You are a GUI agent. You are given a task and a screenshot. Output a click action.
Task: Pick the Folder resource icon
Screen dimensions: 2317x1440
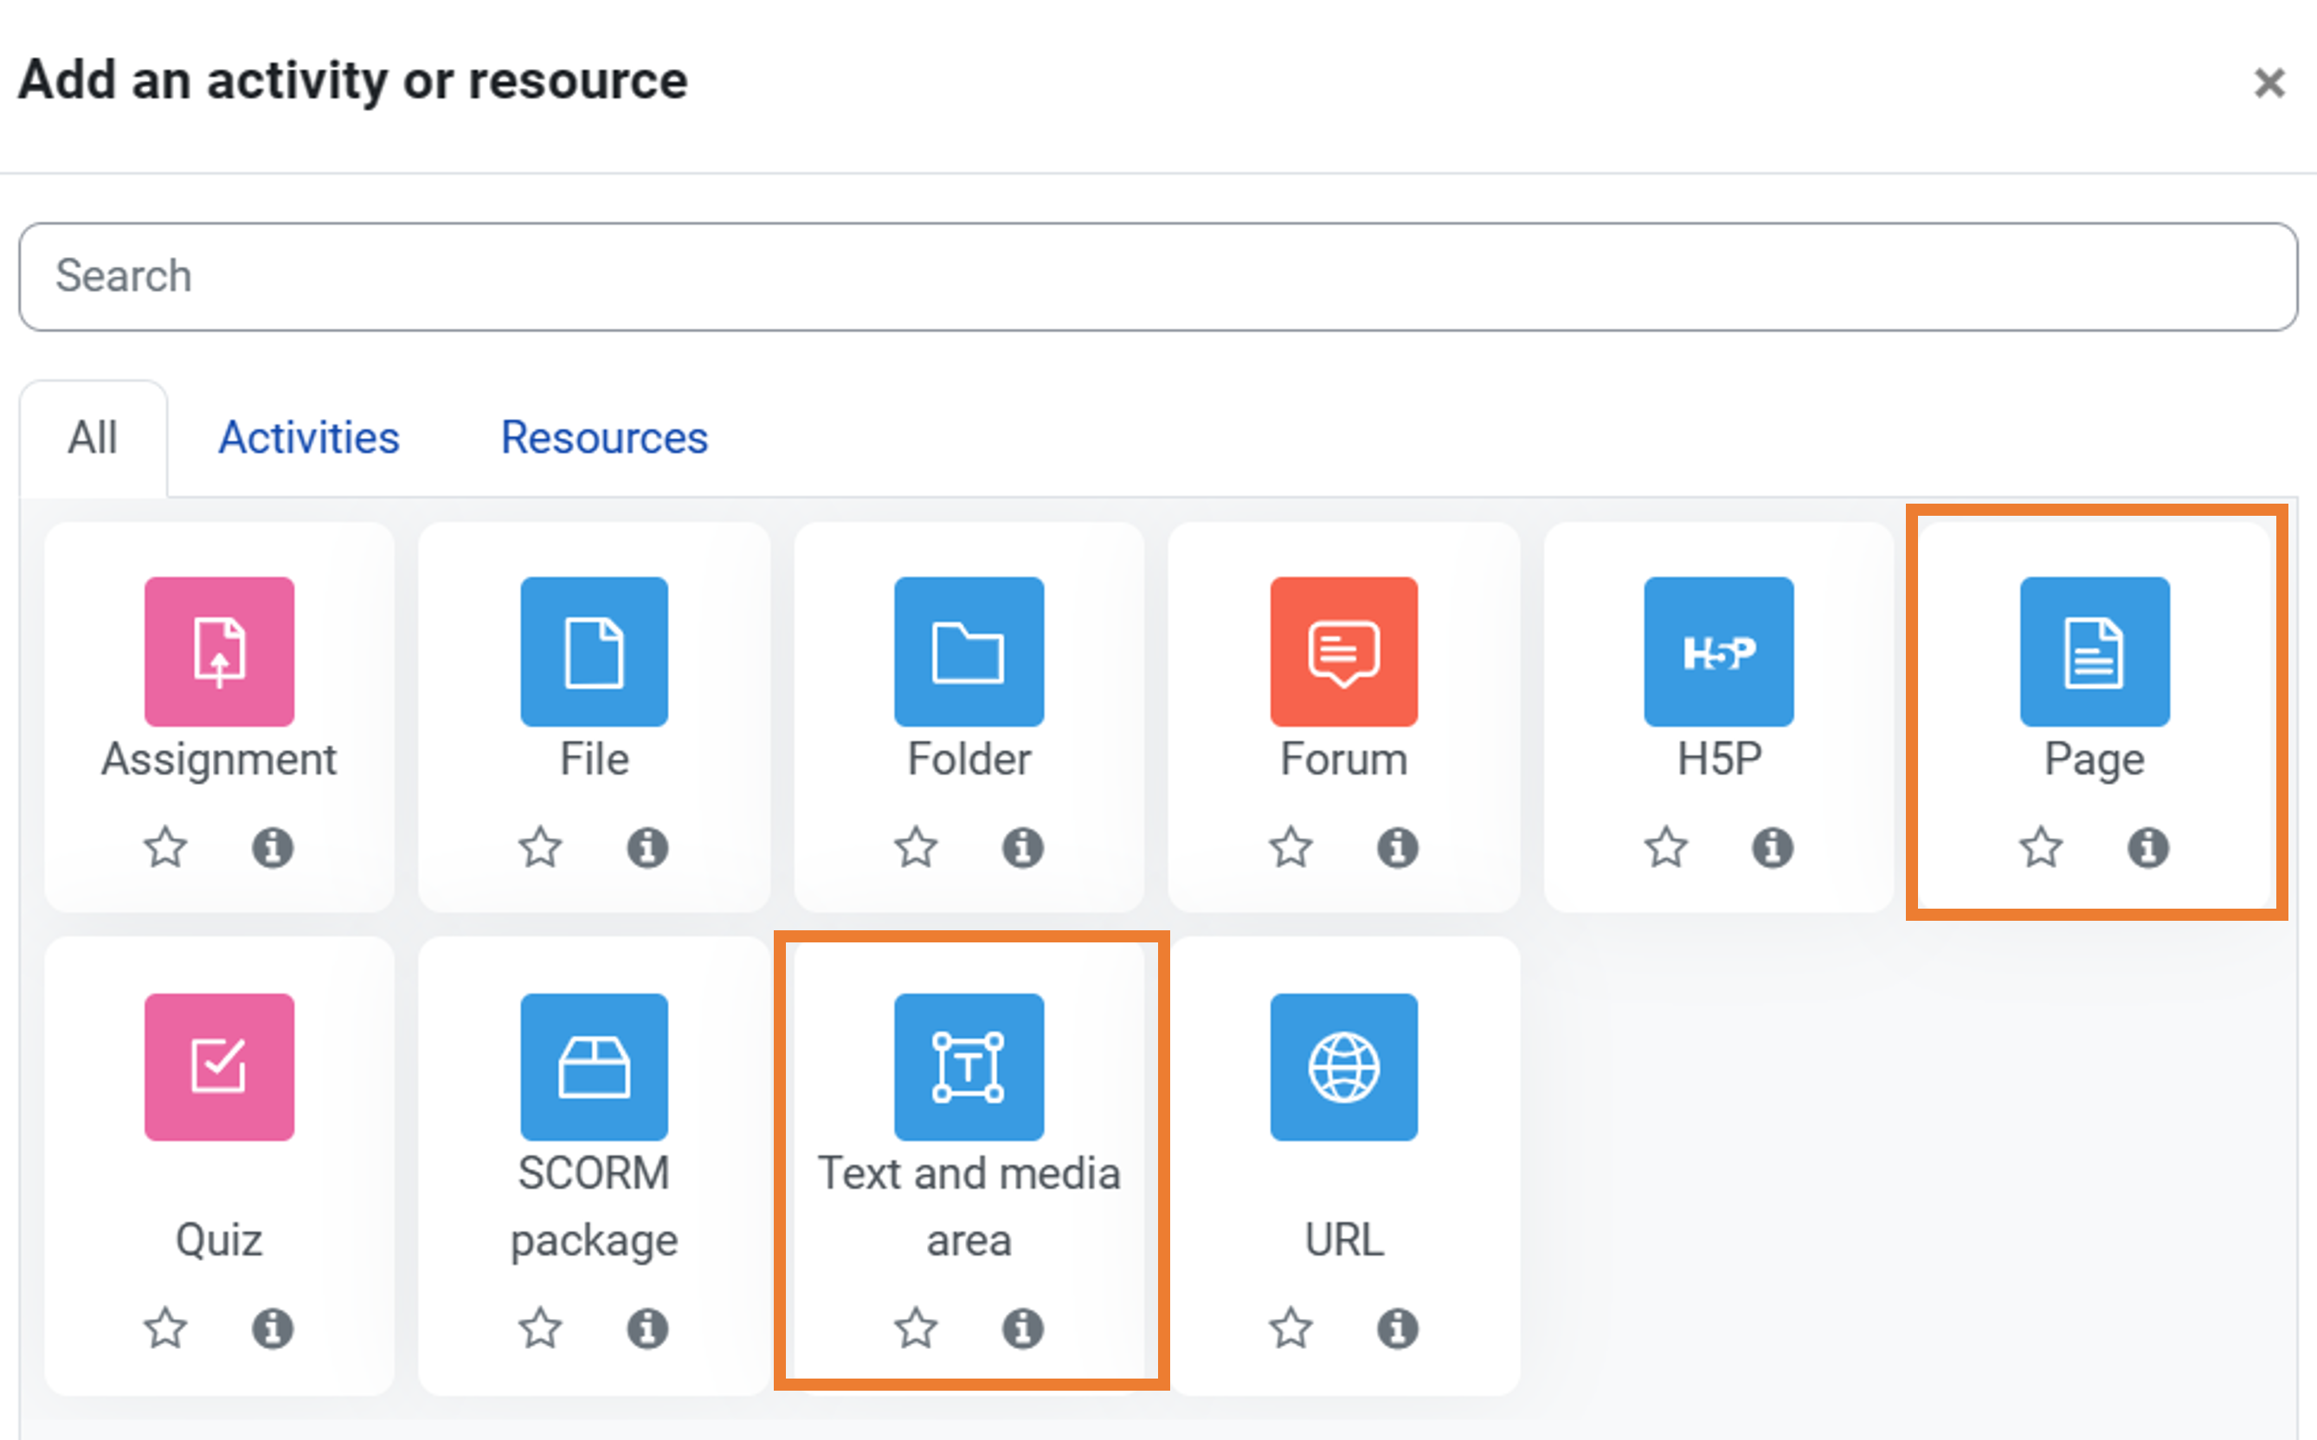tap(969, 652)
